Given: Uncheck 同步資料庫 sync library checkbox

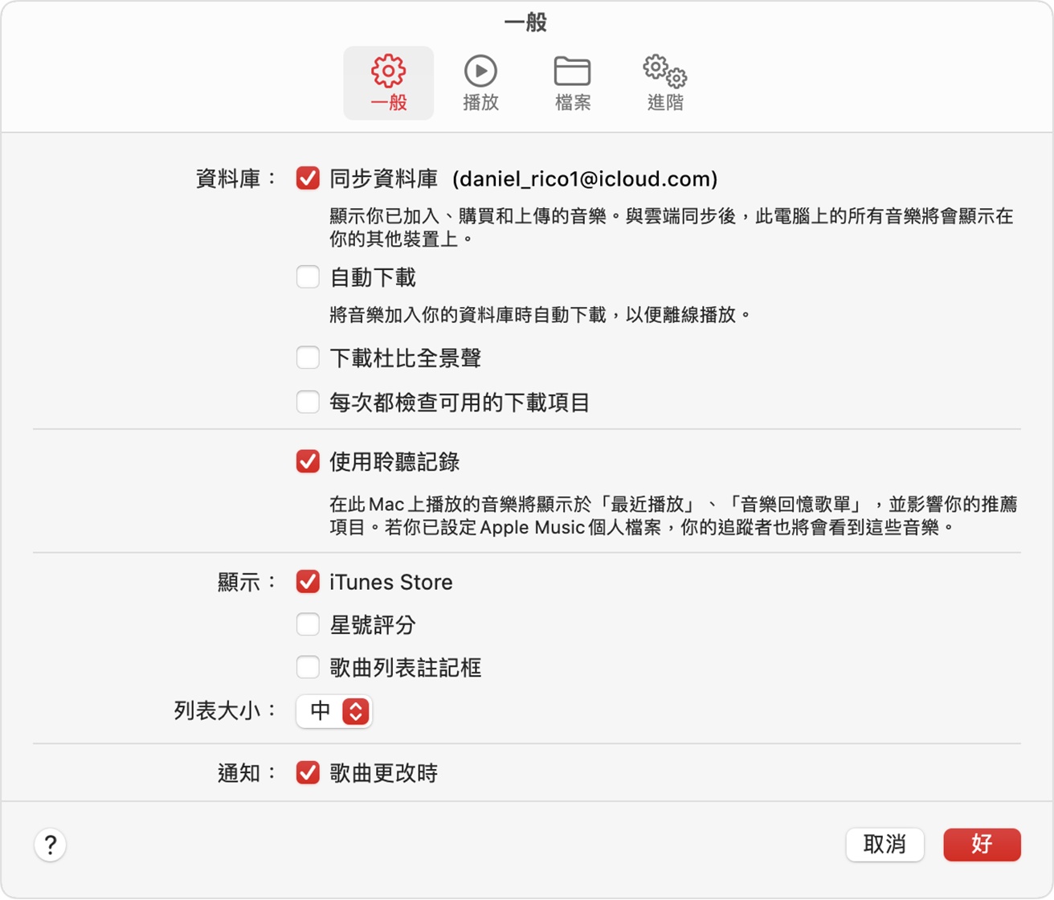Looking at the screenshot, I should click(x=308, y=178).
